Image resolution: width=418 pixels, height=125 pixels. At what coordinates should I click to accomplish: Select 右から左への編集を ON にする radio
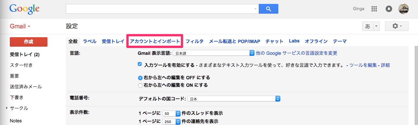tap(140, 86)
